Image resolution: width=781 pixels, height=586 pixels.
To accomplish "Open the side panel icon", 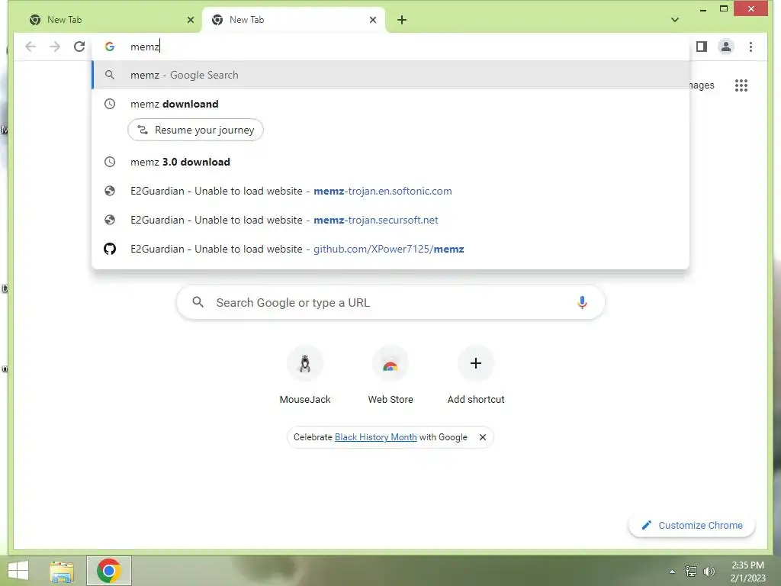I will tap(702, 47).
